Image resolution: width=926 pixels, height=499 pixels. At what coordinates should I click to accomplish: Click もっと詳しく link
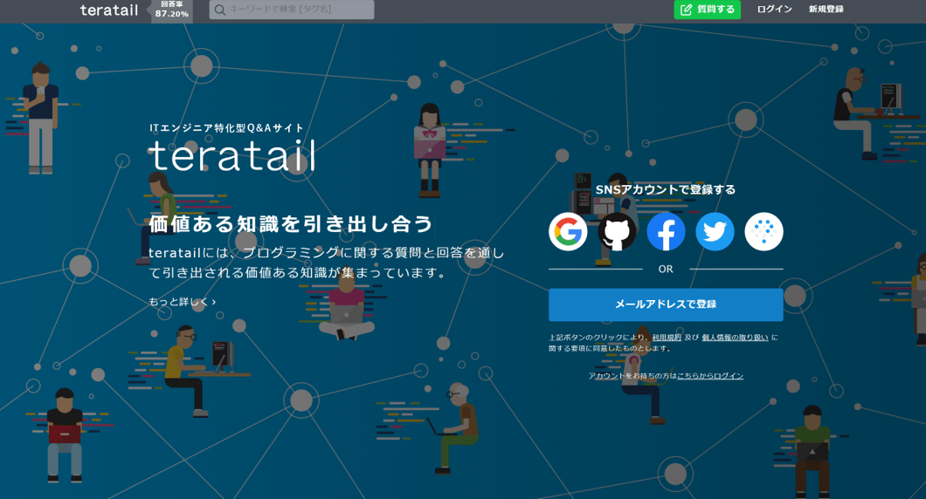click(182, 301)
